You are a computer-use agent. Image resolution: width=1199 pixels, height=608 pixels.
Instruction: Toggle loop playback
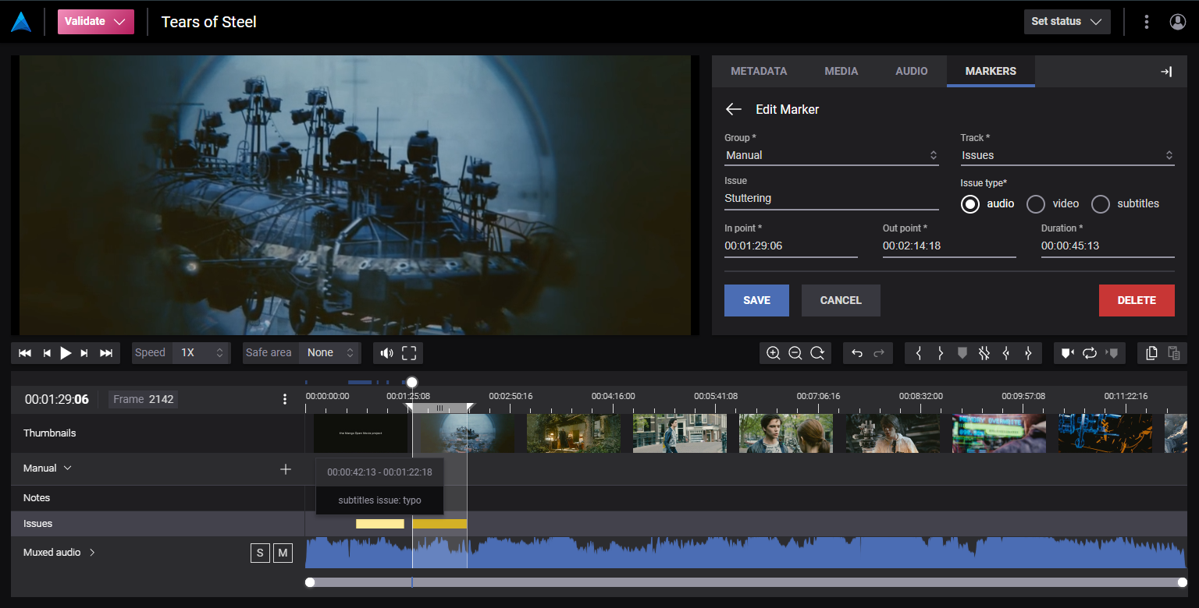pos(1090,353)
